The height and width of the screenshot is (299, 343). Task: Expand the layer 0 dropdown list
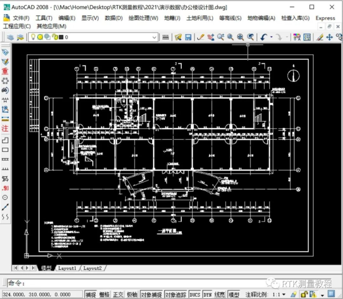tap(154, 37)
